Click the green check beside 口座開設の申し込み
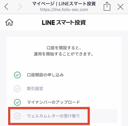 [x=17, y=75]
